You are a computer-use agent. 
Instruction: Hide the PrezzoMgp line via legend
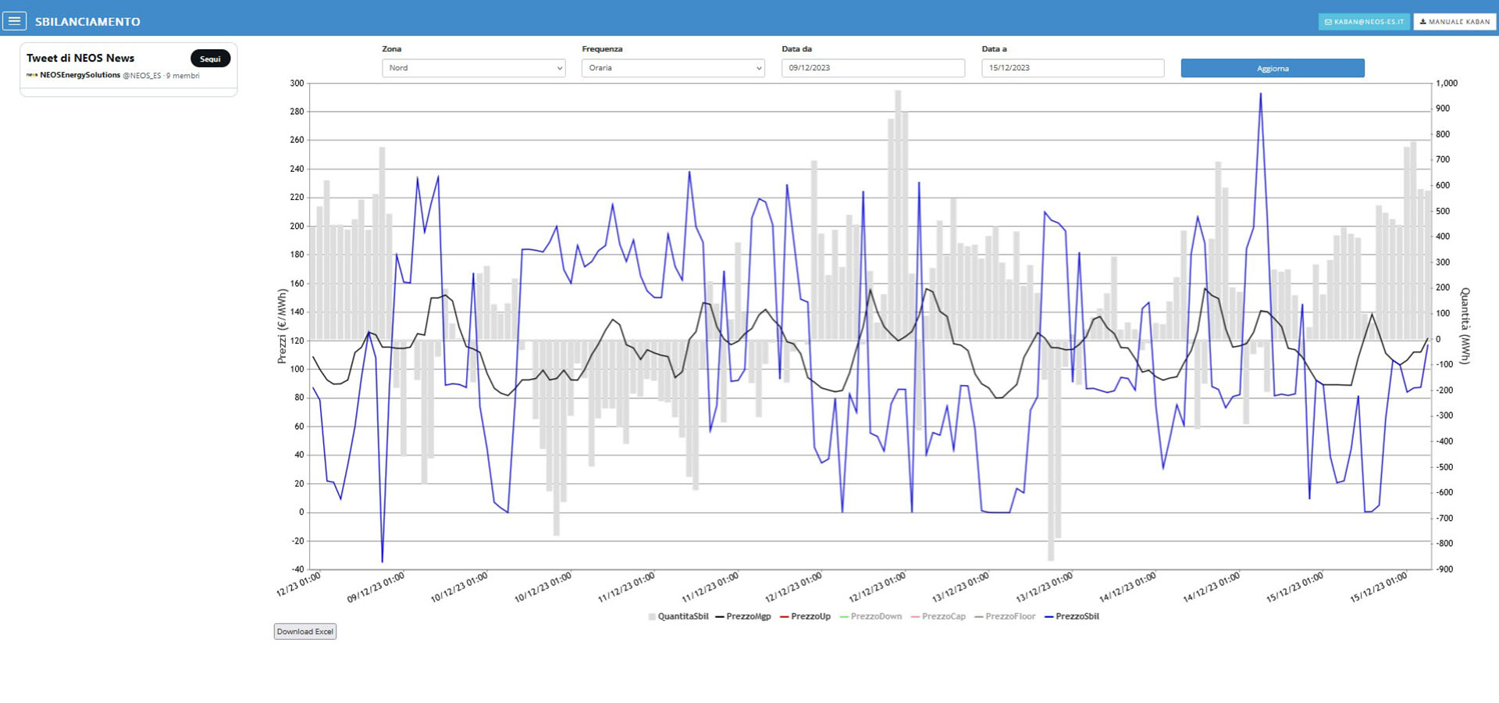742,616
